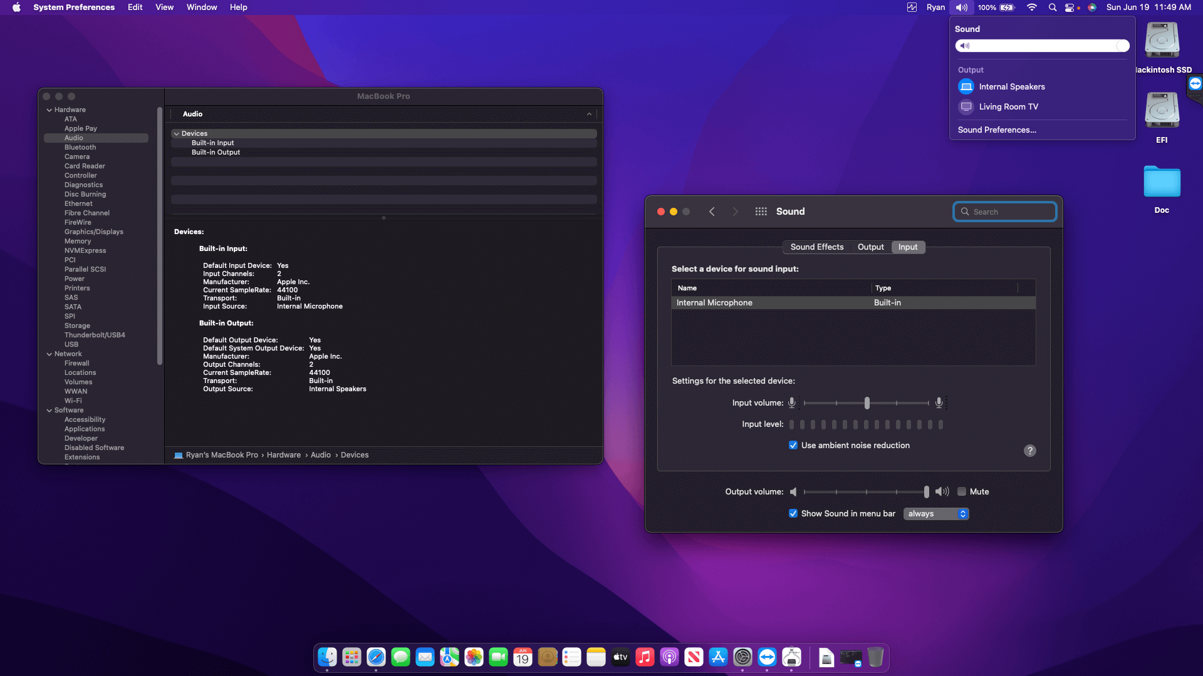The image size is (1203, 676).
Task: Click Show All grid icon in Sound window
Action: coord(761,212)
